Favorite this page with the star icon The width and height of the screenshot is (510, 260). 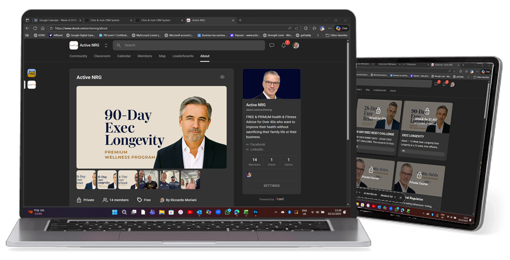[297, 28]
